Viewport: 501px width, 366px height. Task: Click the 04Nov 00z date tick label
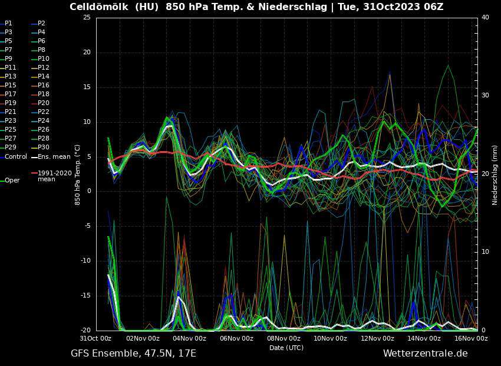pos(190,339)
